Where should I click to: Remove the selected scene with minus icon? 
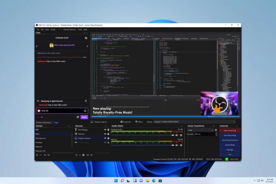click(x=41, y=155)
